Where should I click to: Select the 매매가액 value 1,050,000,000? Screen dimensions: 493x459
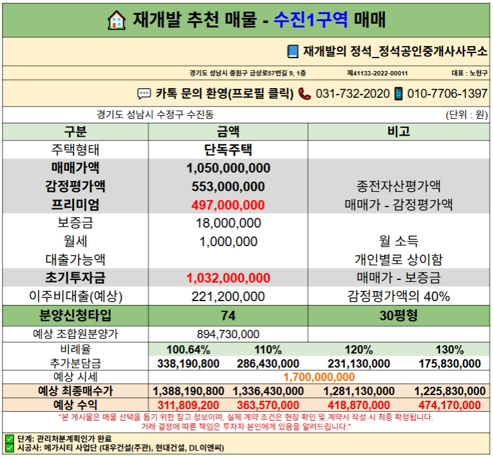(x=228, y=168)
